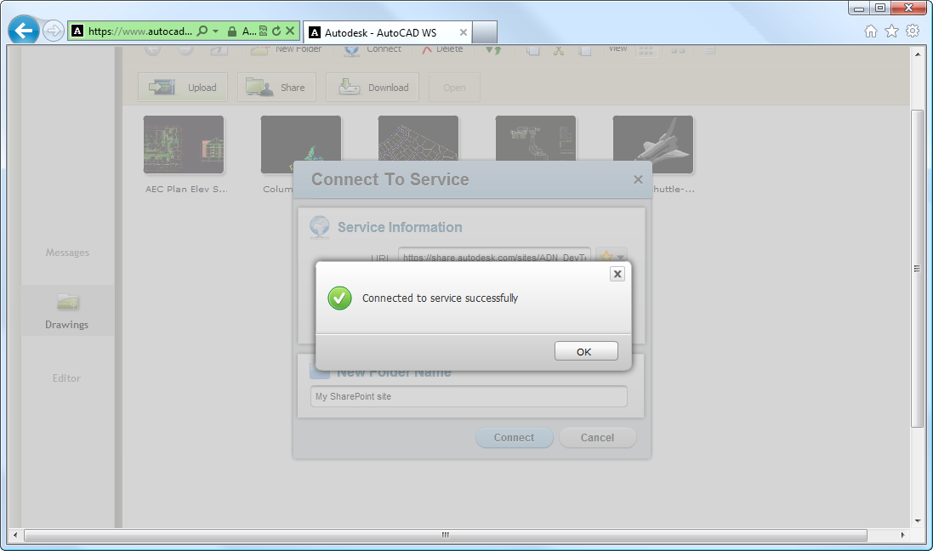Click OK in the success message dialog
This screenshot has height=551, width=933.
pos(585,351)
